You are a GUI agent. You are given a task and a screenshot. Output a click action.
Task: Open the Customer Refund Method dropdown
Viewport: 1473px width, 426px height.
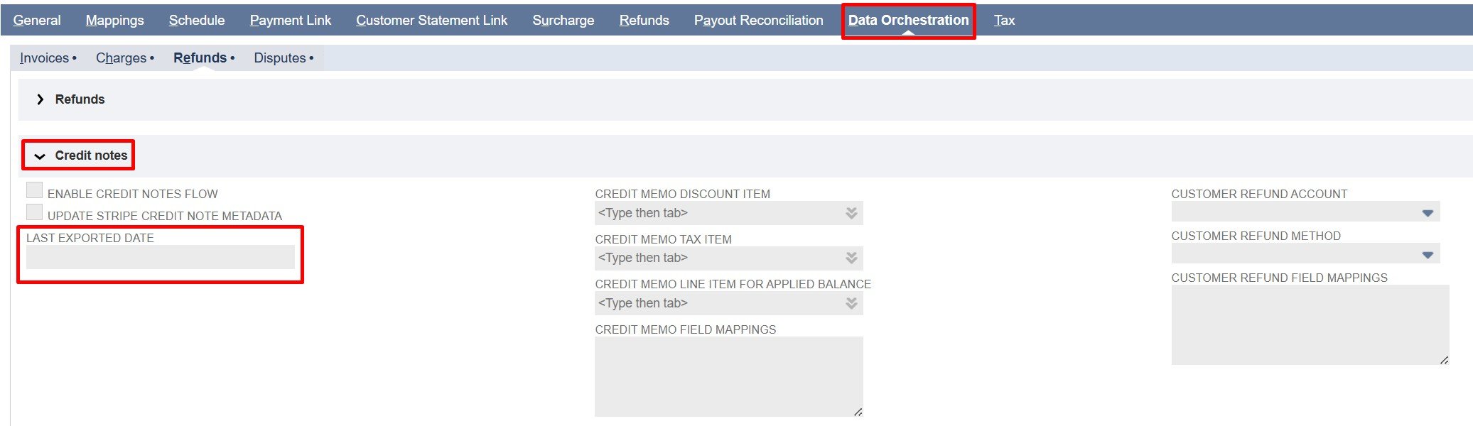pyautogui.click(x=1427, y=255)
